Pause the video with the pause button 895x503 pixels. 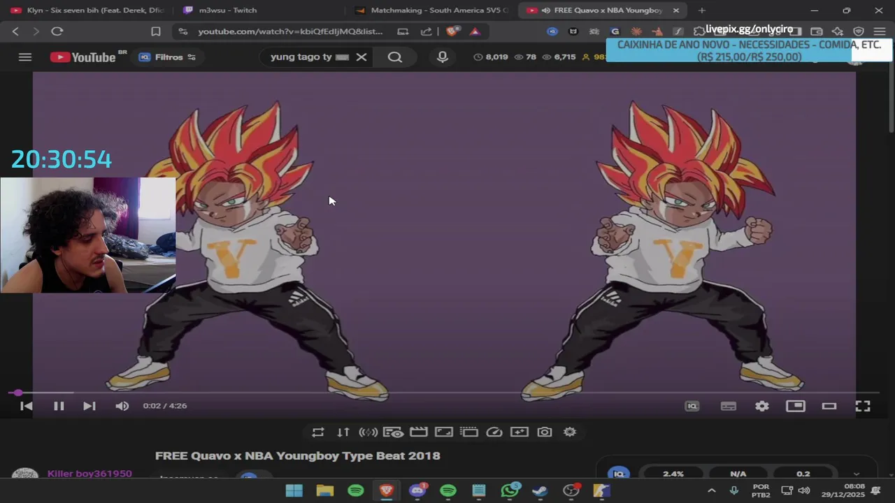59,406
